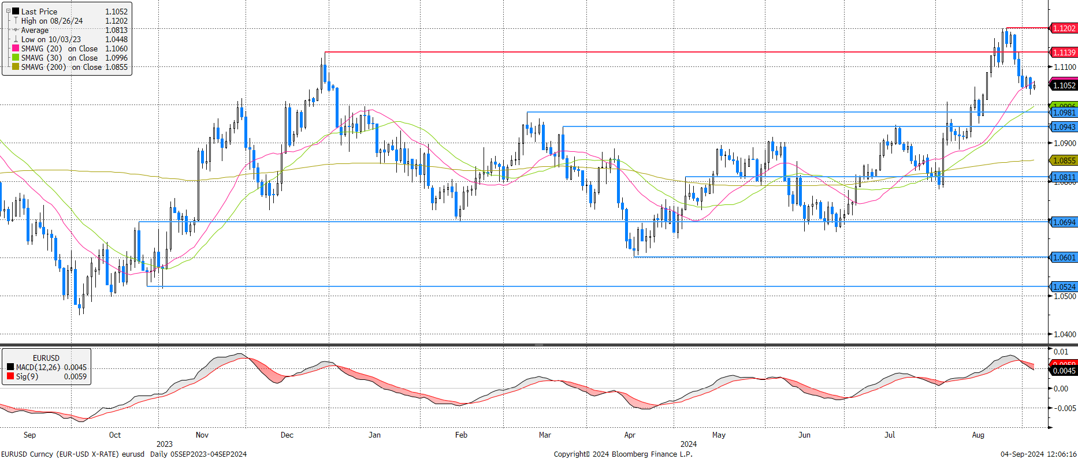This screenshot has height=459, width=1078.
Task: Click the 0.0045 MACD value label
Action: pyautogui.click(x=1064, y=371)
